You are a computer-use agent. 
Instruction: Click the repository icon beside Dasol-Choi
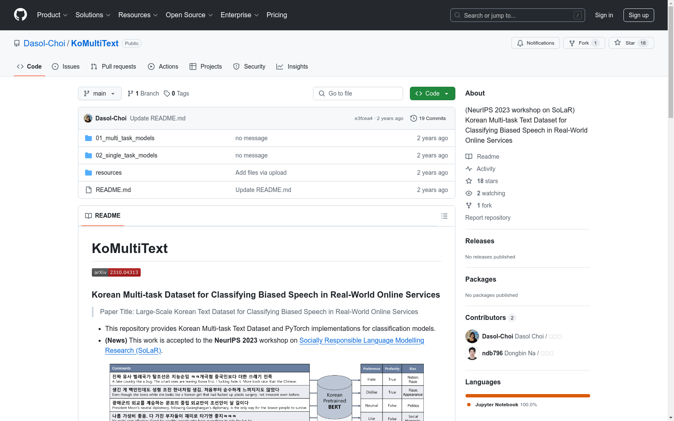pyautogui.click(x=17, y=43)
